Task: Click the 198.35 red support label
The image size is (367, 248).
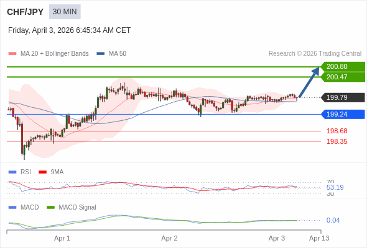Action: point(337,141)
